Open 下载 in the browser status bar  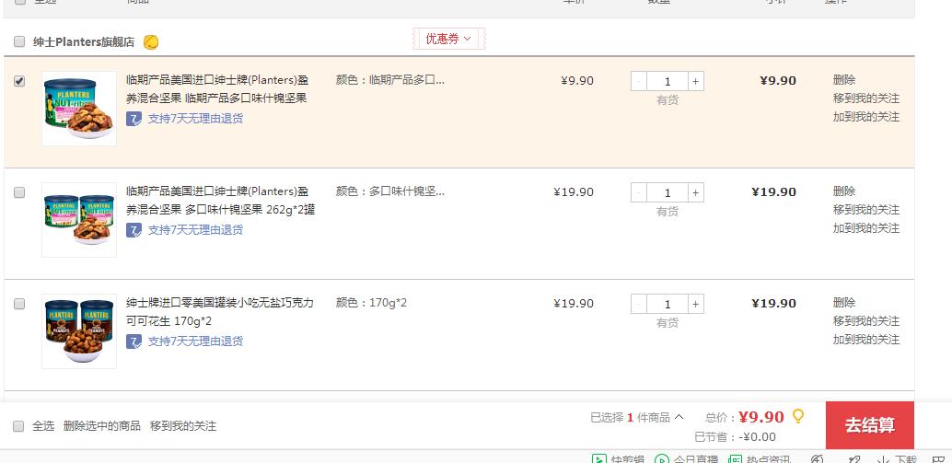point(897,458)
